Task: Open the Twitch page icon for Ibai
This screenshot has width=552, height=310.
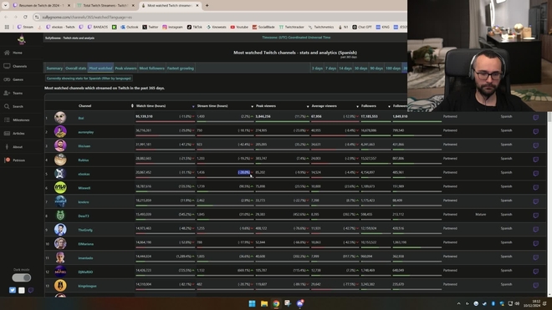Action: (535, 118)
